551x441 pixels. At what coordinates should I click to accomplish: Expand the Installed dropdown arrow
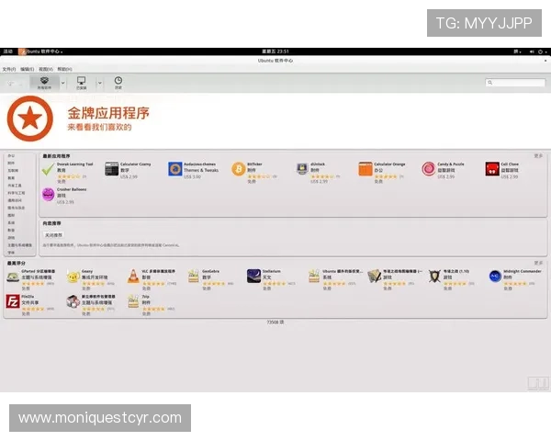click(100, 84)
